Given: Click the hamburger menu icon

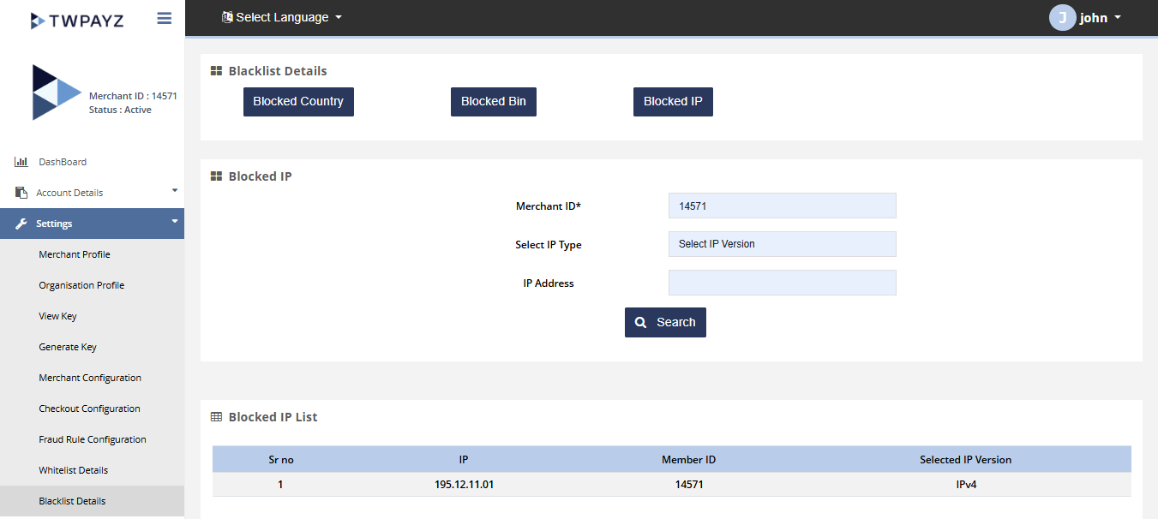Looking at the screenshot, I should (165, 18).
